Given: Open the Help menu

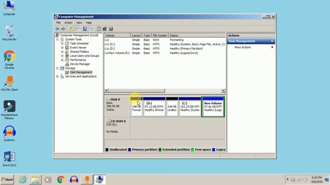Looking at the screenshot, I should click(x=89, y=23).
